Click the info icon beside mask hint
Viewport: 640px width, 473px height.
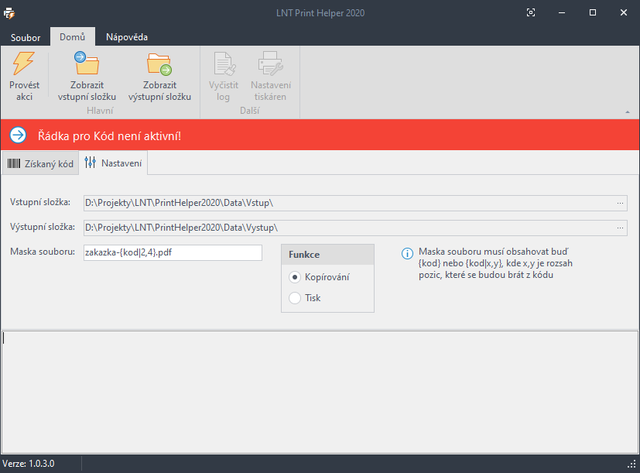(x=406, y=253)
